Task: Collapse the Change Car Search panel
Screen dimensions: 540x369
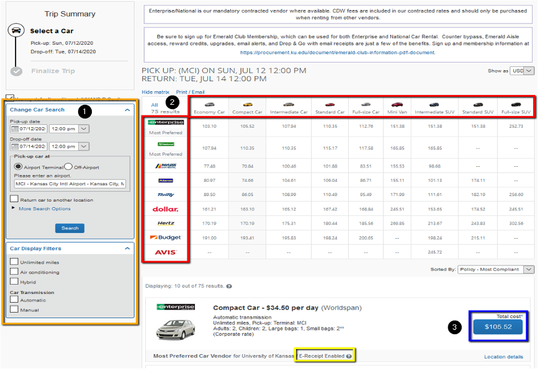Action: coord(127,110)
